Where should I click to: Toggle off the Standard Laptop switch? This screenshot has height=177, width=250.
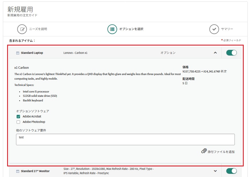(x=231, y=53)
